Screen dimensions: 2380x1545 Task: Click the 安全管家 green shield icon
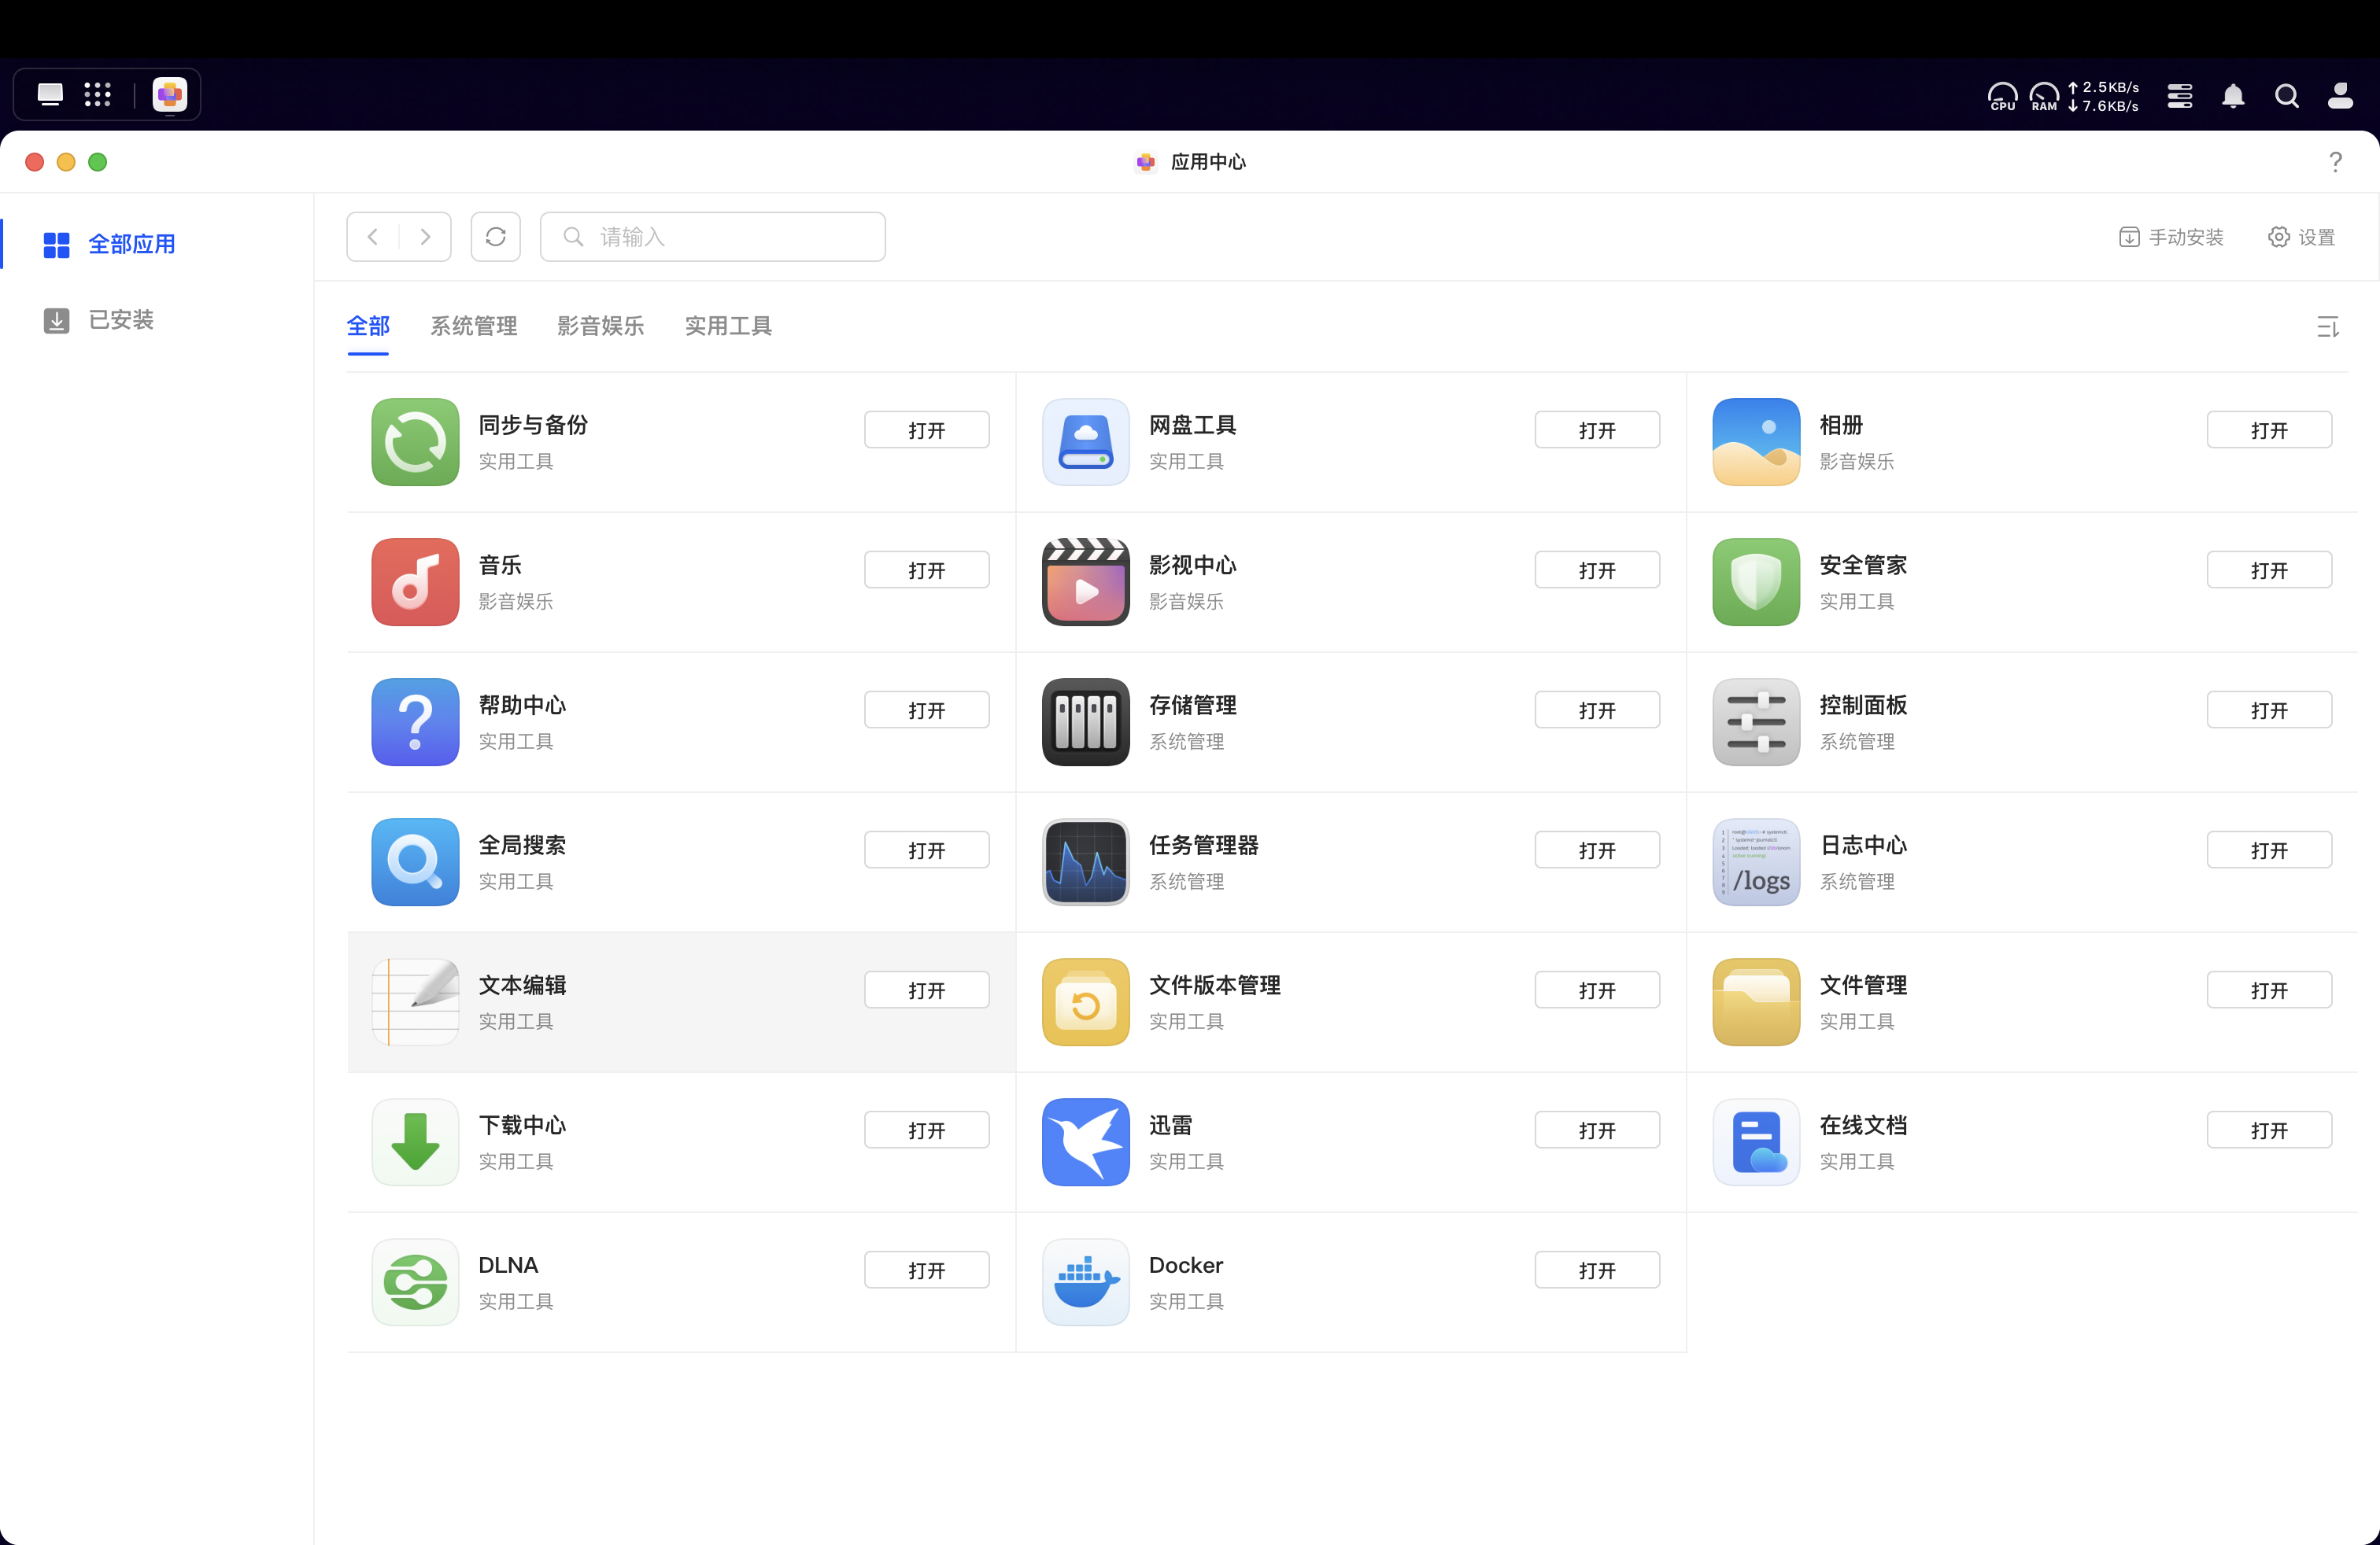point(1756,583)
